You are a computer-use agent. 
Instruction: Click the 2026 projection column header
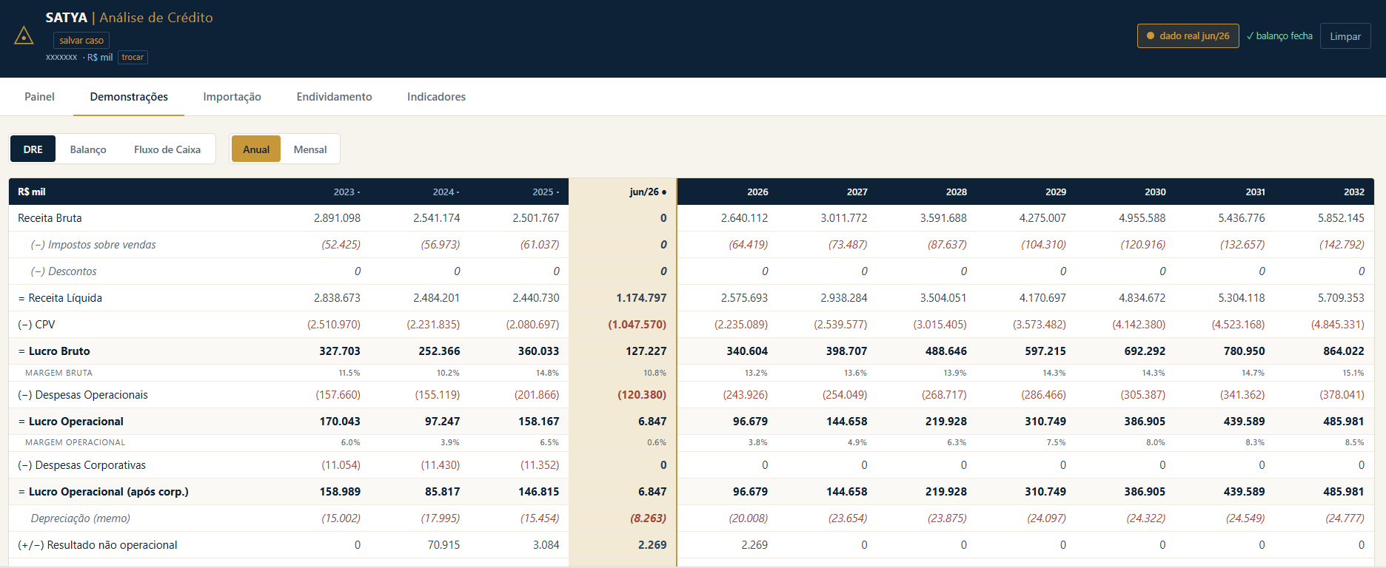[757, 192]
